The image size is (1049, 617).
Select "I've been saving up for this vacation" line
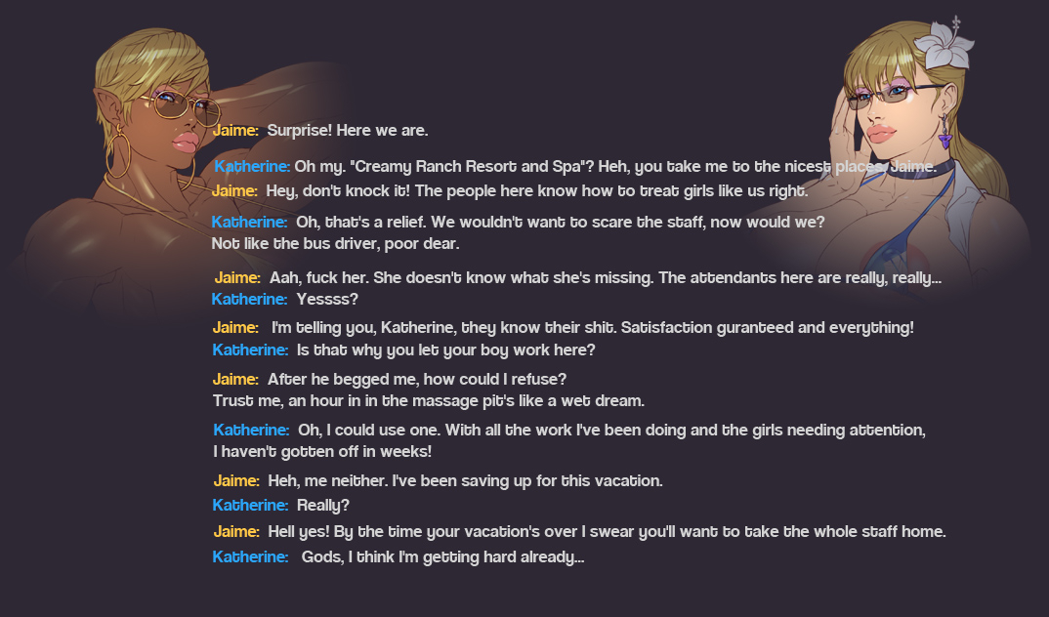pos(465,480)
